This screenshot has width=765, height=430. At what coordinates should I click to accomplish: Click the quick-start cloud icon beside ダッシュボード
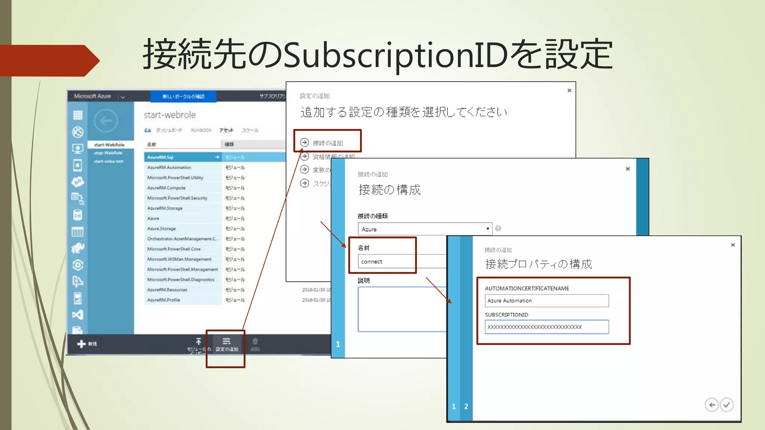point(148,130)
